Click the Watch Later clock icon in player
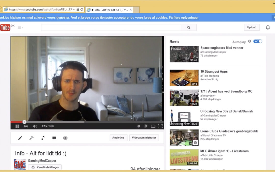 (139, 126)
